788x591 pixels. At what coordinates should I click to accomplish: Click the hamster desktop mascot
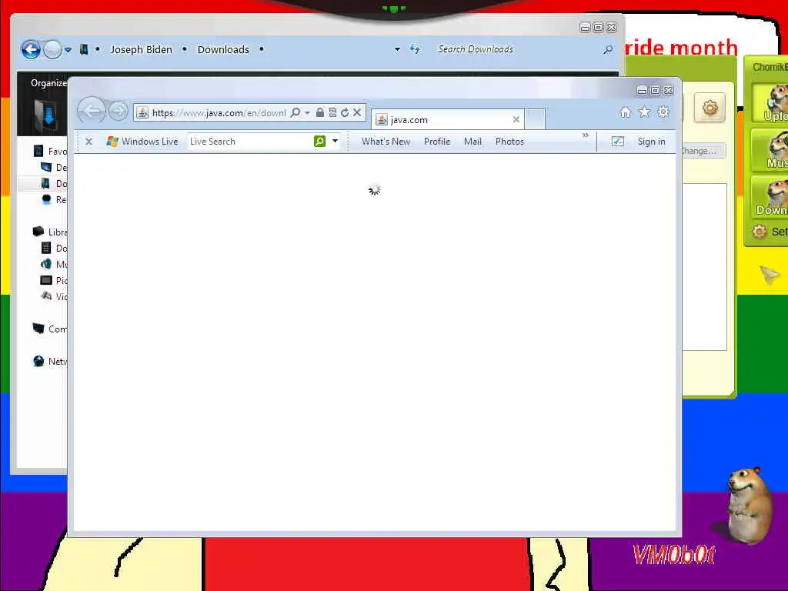(x=748, y=505)
